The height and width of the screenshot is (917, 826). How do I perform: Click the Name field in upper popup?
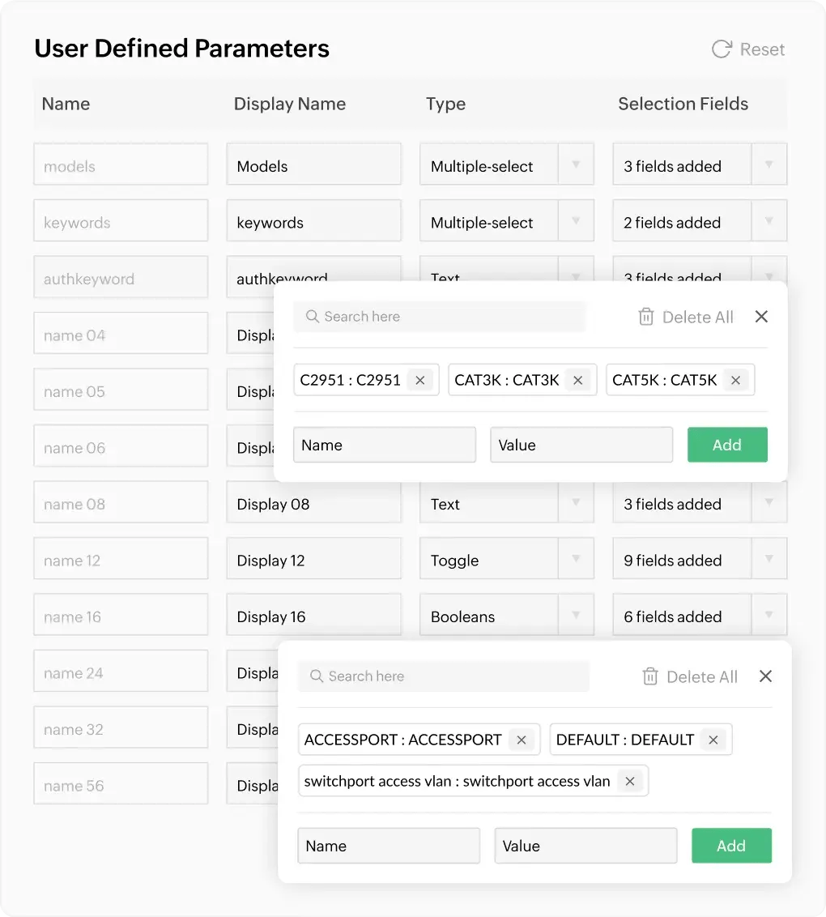point(385,445)
